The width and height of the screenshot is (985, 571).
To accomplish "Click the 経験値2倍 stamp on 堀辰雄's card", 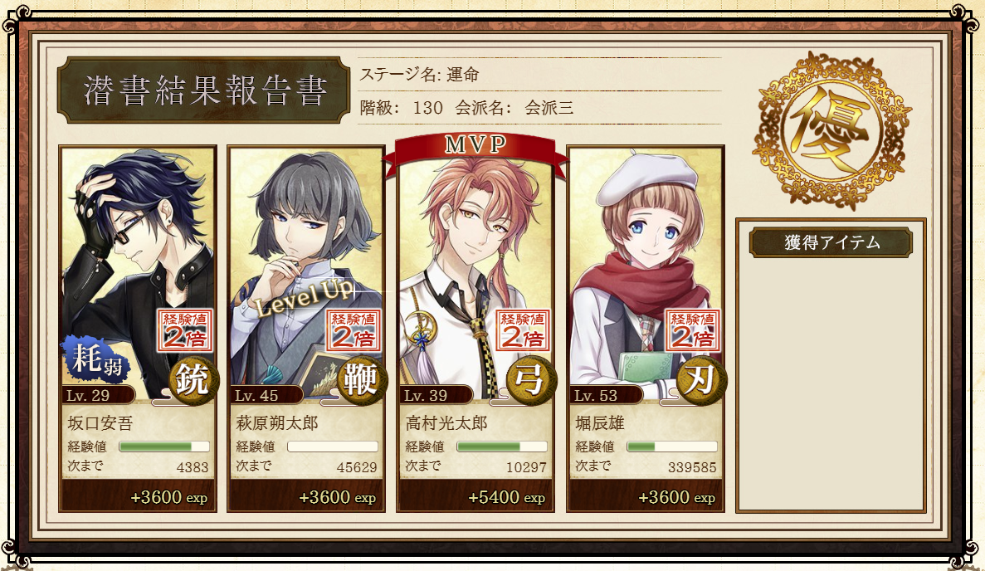I will click(x=692, y=330).
